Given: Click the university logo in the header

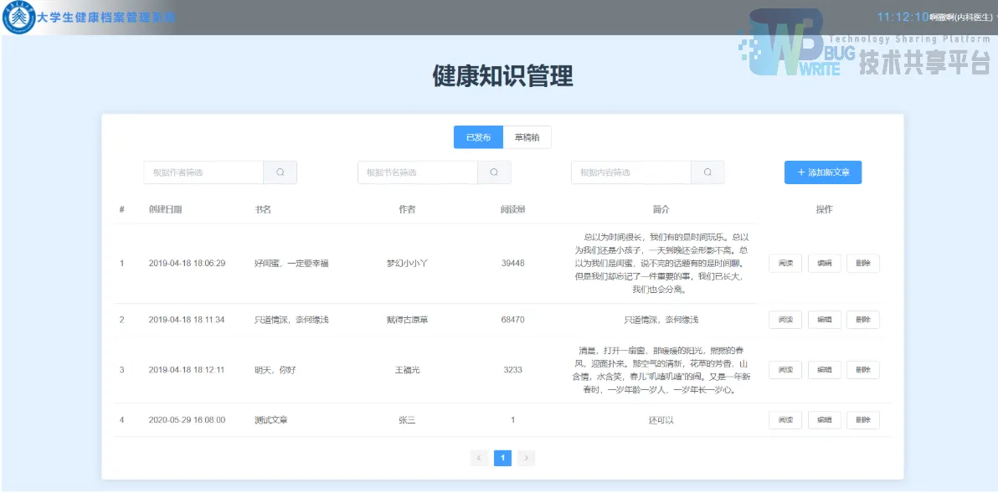Looking at the screenshot, I should [18, 18].
